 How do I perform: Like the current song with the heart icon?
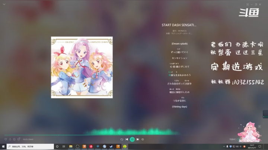pos(6,139)
